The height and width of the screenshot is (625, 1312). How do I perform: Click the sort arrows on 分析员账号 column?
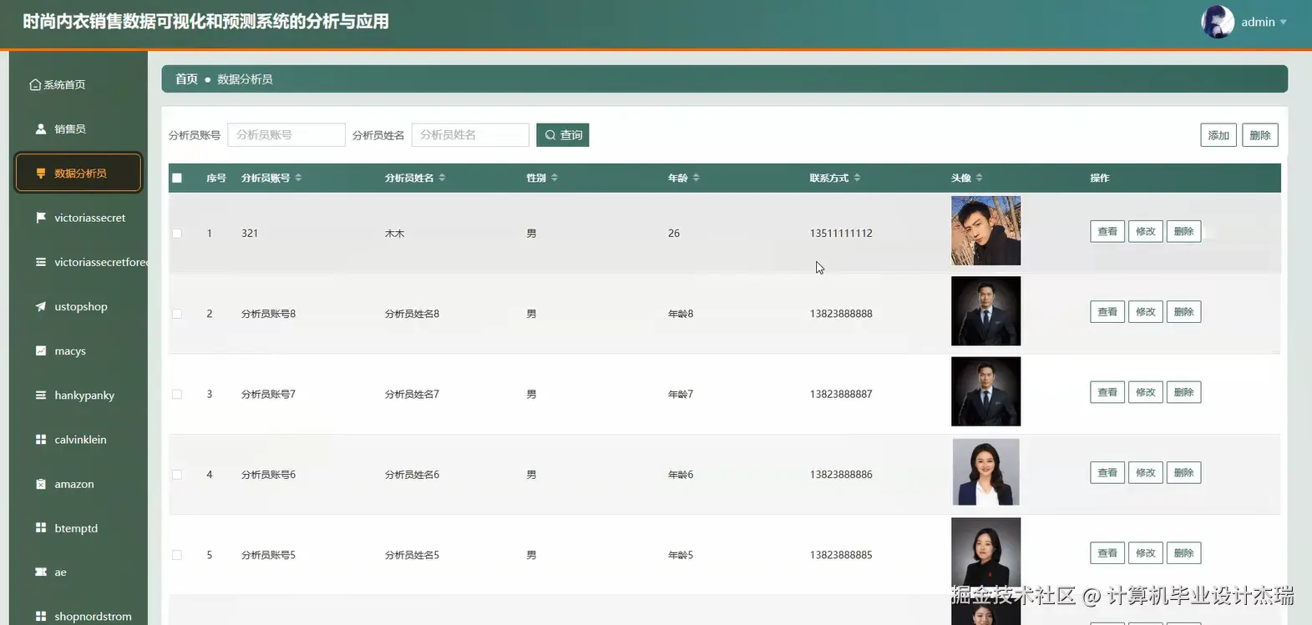tap(298, 178)
